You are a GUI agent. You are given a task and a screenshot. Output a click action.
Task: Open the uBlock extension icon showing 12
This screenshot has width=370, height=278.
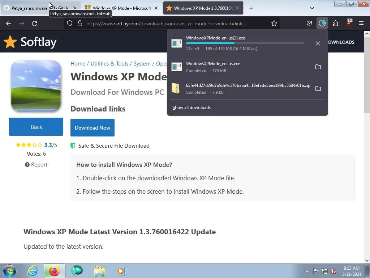pyautogui.click(x=348, y=23)
